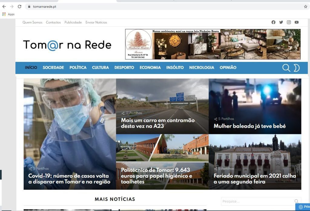310x211 pixels.
Task: Open the Apps grid icon in bookmarks bar
Action: [x=4, y=14]
